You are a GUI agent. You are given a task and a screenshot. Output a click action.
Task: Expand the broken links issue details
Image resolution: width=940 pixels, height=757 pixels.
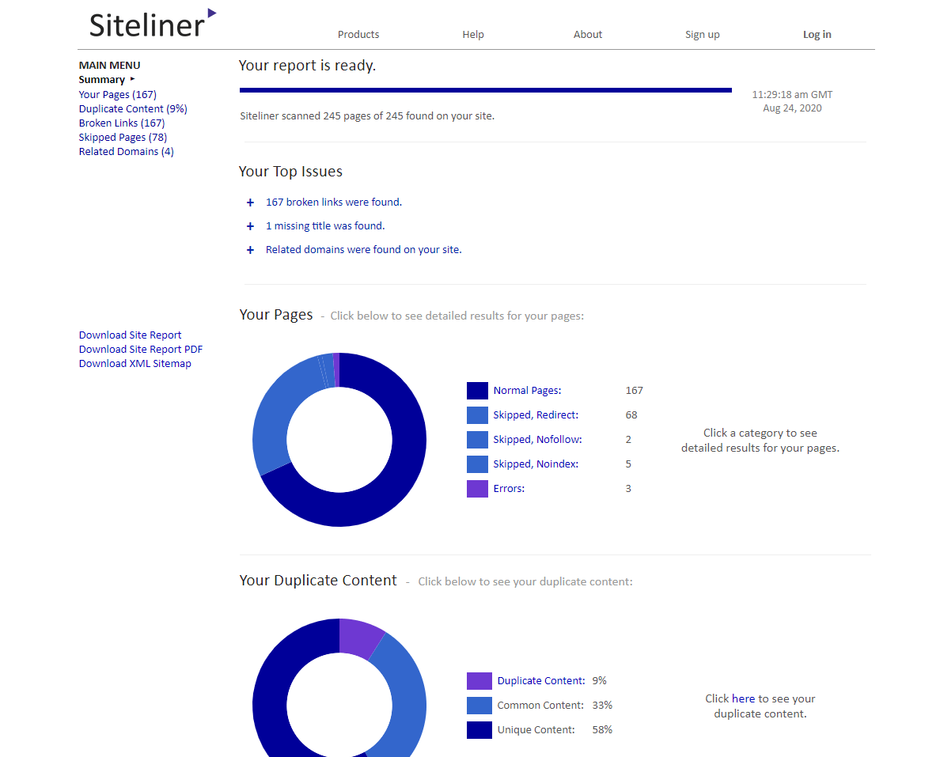point(250,202)
